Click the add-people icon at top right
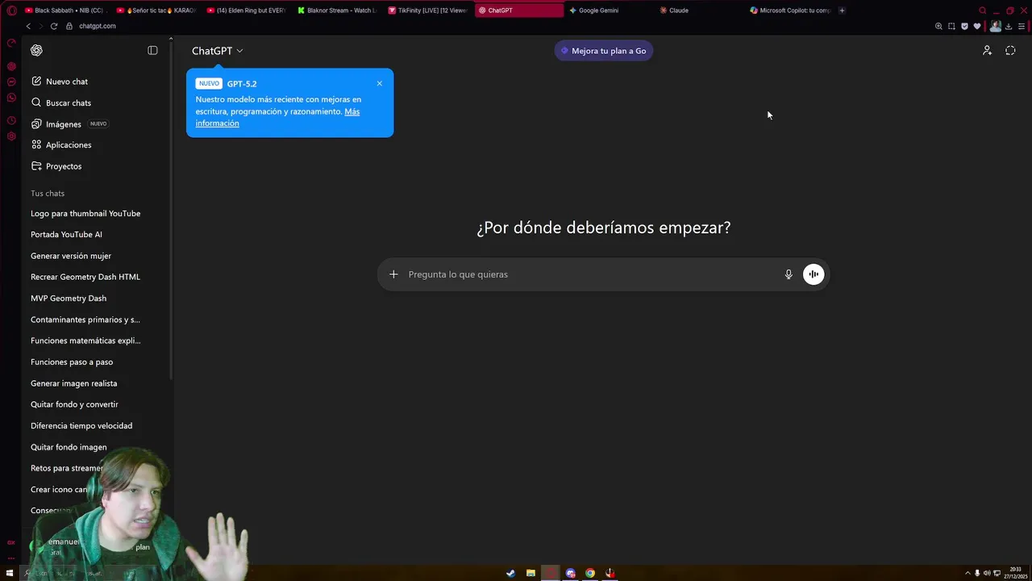1032x581 pixels. coord(987,50)
